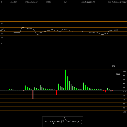Click the 'Goi Tbill 364d-12/12/24' title text

pos(117,2)
